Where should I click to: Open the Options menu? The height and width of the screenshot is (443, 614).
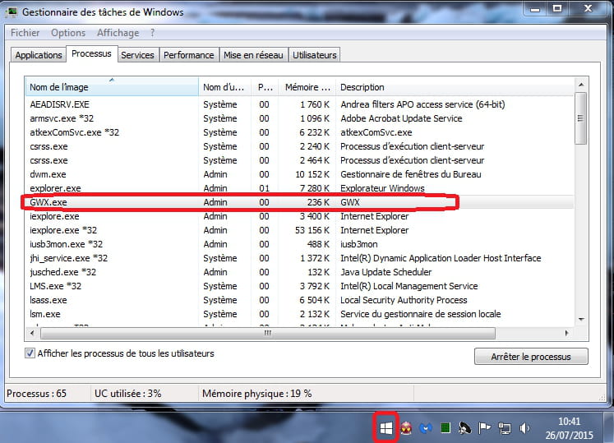[x=68, y=33]
